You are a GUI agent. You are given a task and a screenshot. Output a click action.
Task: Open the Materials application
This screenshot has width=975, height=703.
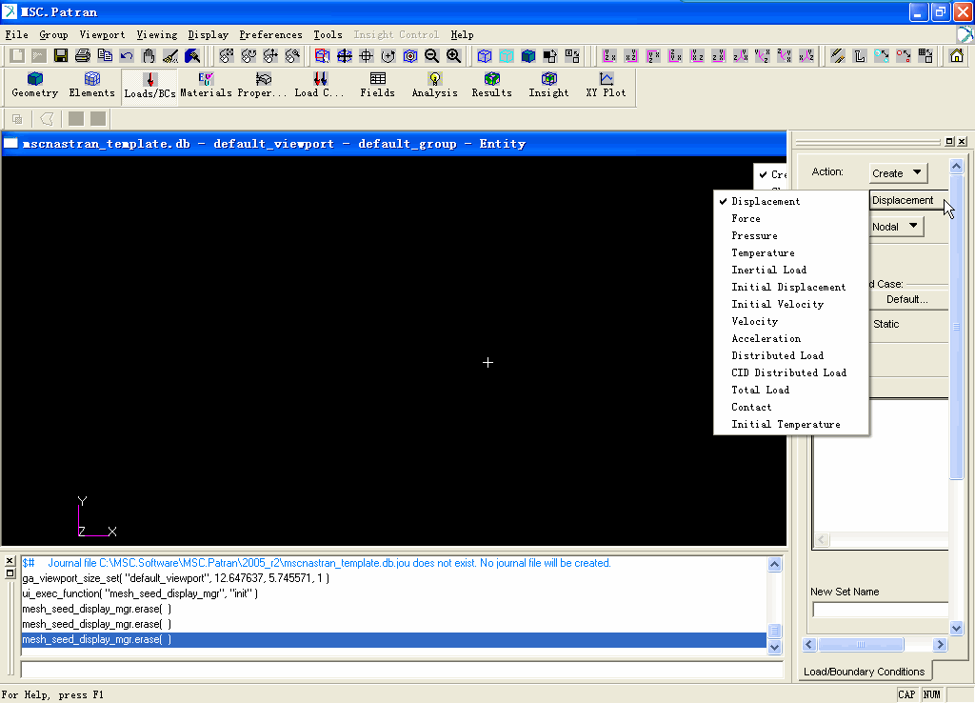tap(206, 85)
